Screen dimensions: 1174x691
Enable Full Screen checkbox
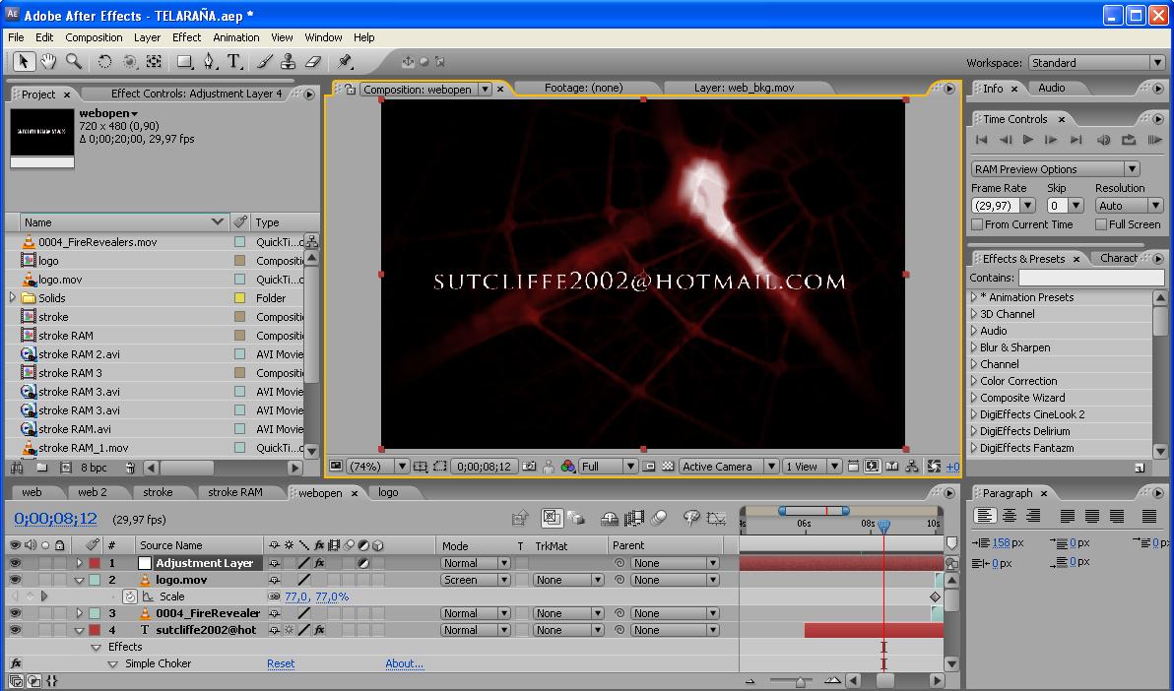pyautogui.click(x=1101, y=224)
